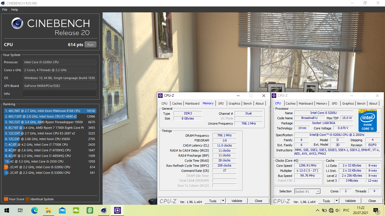Open Task View on the taskbar
385x216 pixels.
tap(20, 210)
